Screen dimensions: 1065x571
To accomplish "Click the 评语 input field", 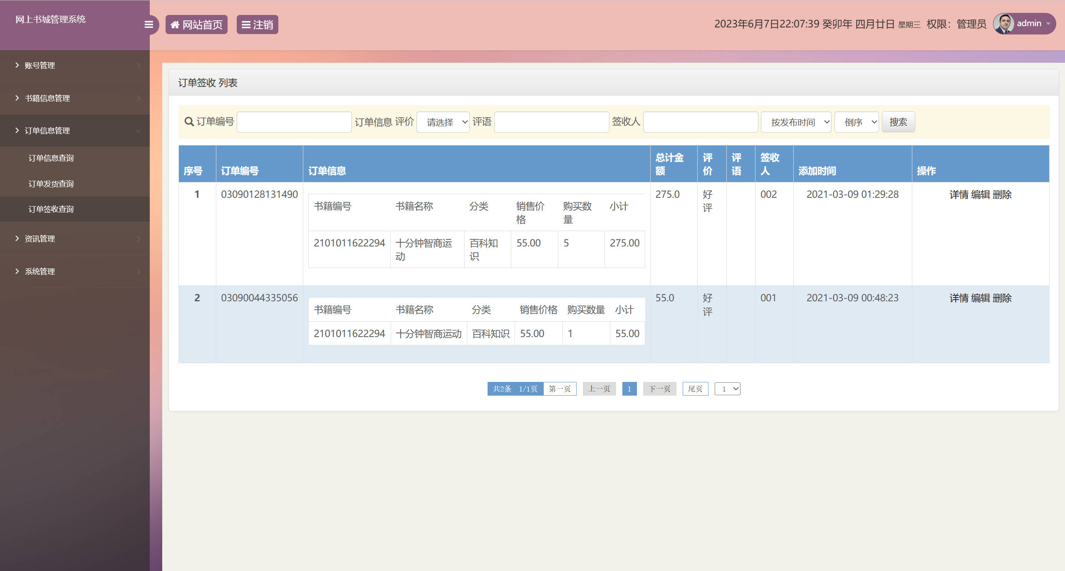I will [x=551, y=121].
